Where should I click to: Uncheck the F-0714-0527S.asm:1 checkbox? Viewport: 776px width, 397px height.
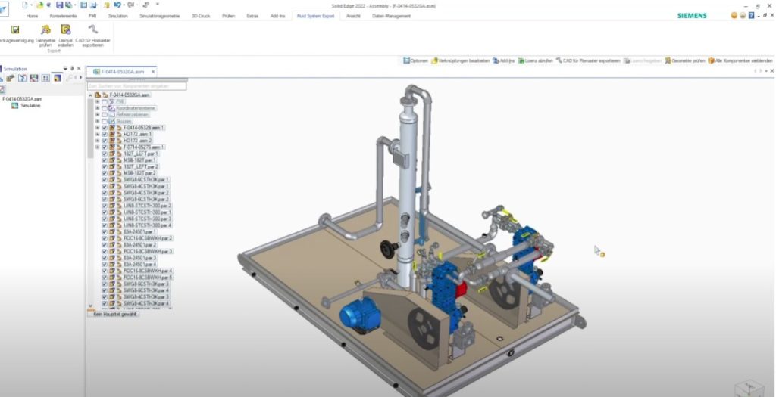click(105, 147)
